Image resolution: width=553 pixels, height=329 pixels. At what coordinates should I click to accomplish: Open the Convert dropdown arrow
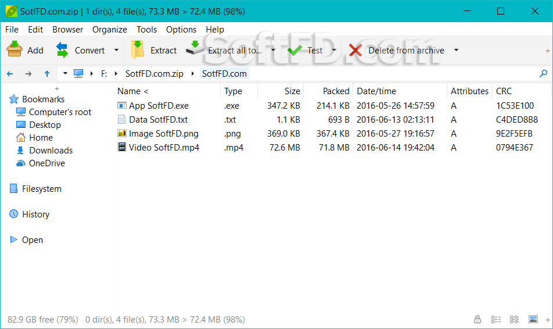tap(116, 50)
